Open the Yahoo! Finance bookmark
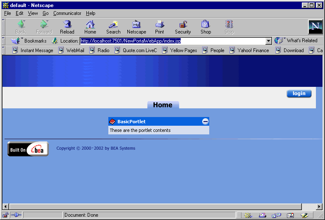 (x=249, y=50)
